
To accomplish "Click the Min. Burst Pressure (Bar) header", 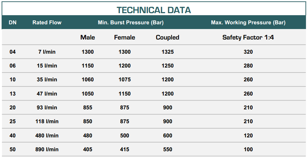I will [131, 23].
